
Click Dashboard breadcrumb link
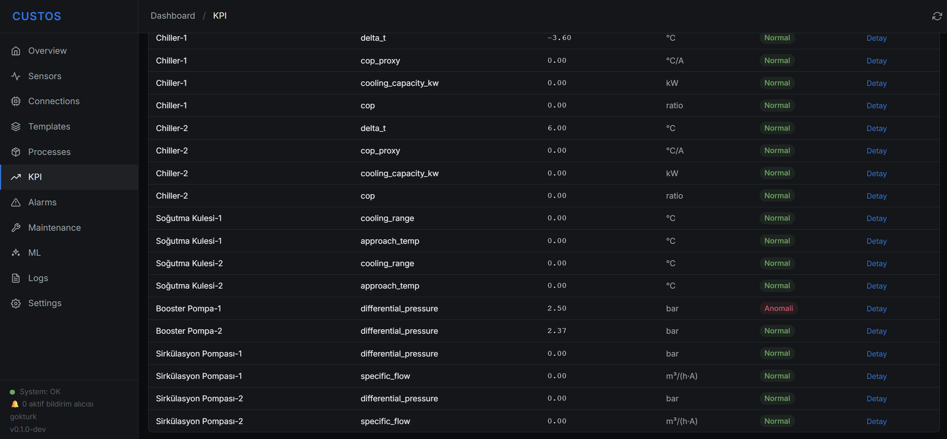[x=173, y=16]
